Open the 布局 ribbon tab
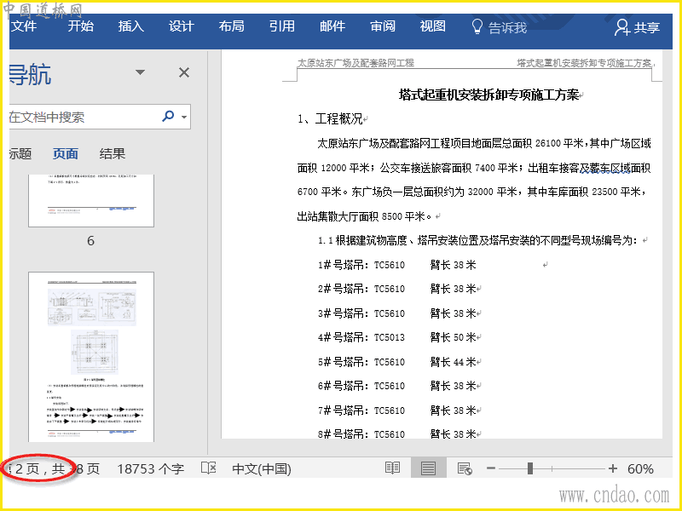This screenshot has height=511, width=682. point(231,26)
